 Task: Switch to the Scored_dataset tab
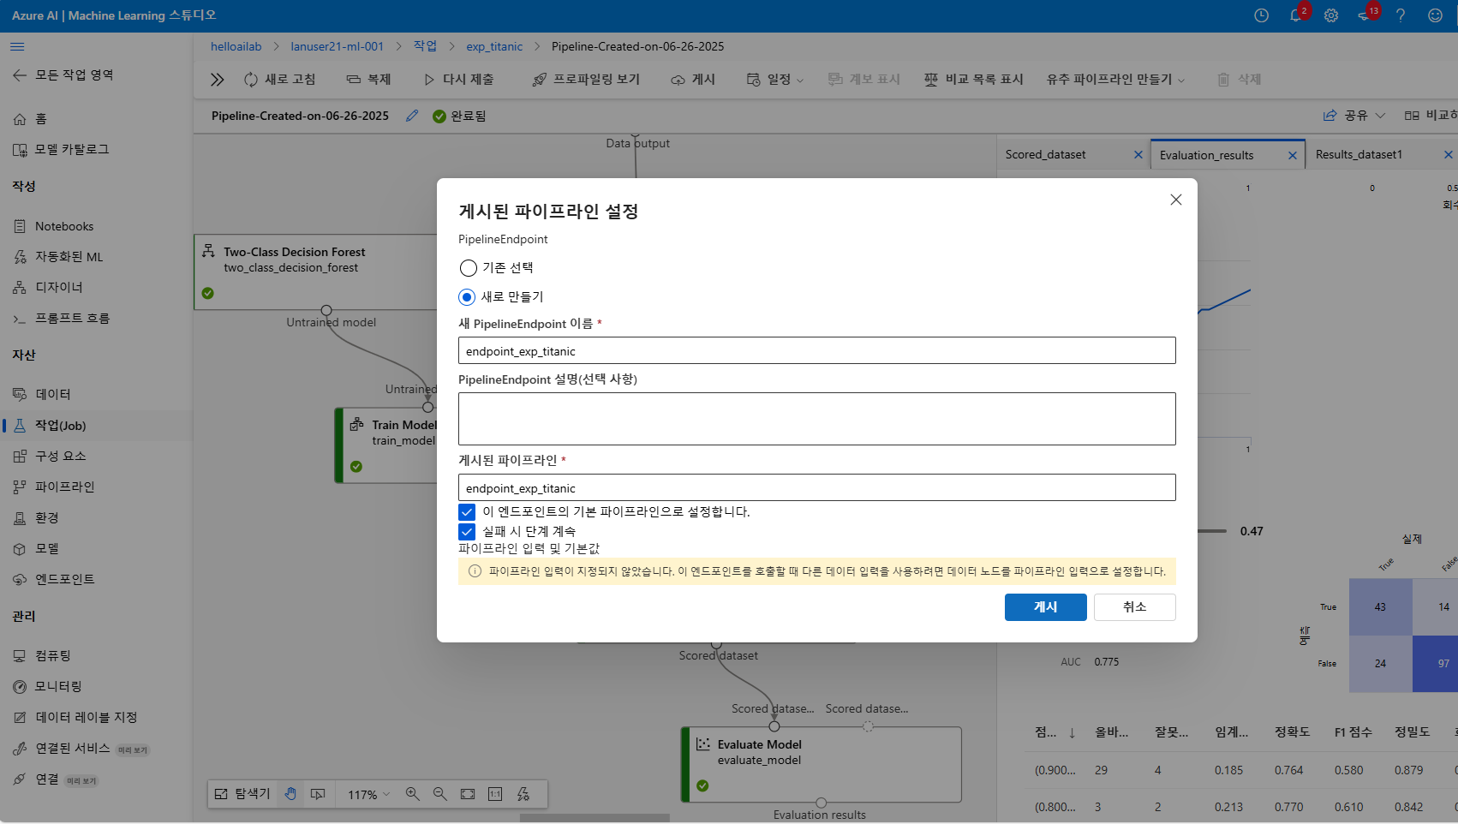click(1047, 154)
